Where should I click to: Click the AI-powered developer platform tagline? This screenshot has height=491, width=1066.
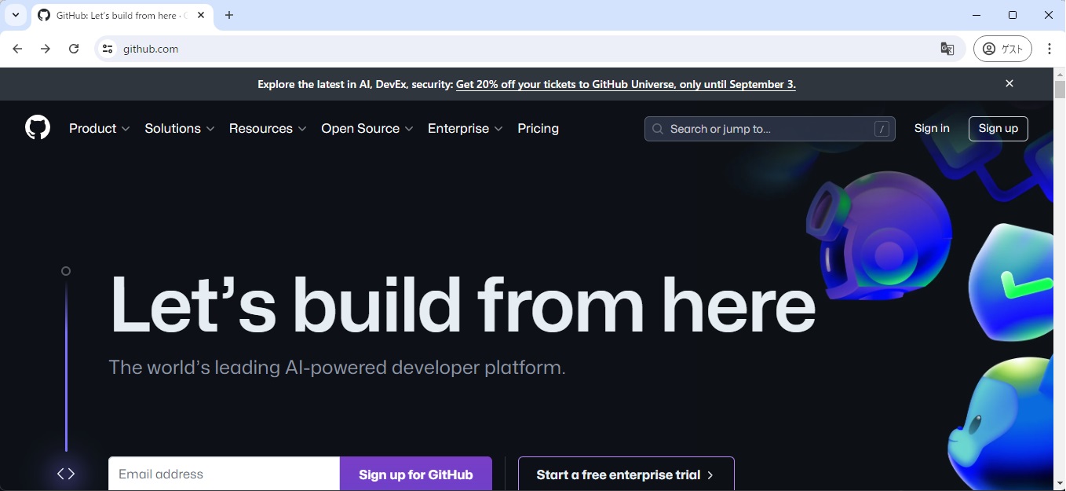pyautogui.click(x=337, y=367)
